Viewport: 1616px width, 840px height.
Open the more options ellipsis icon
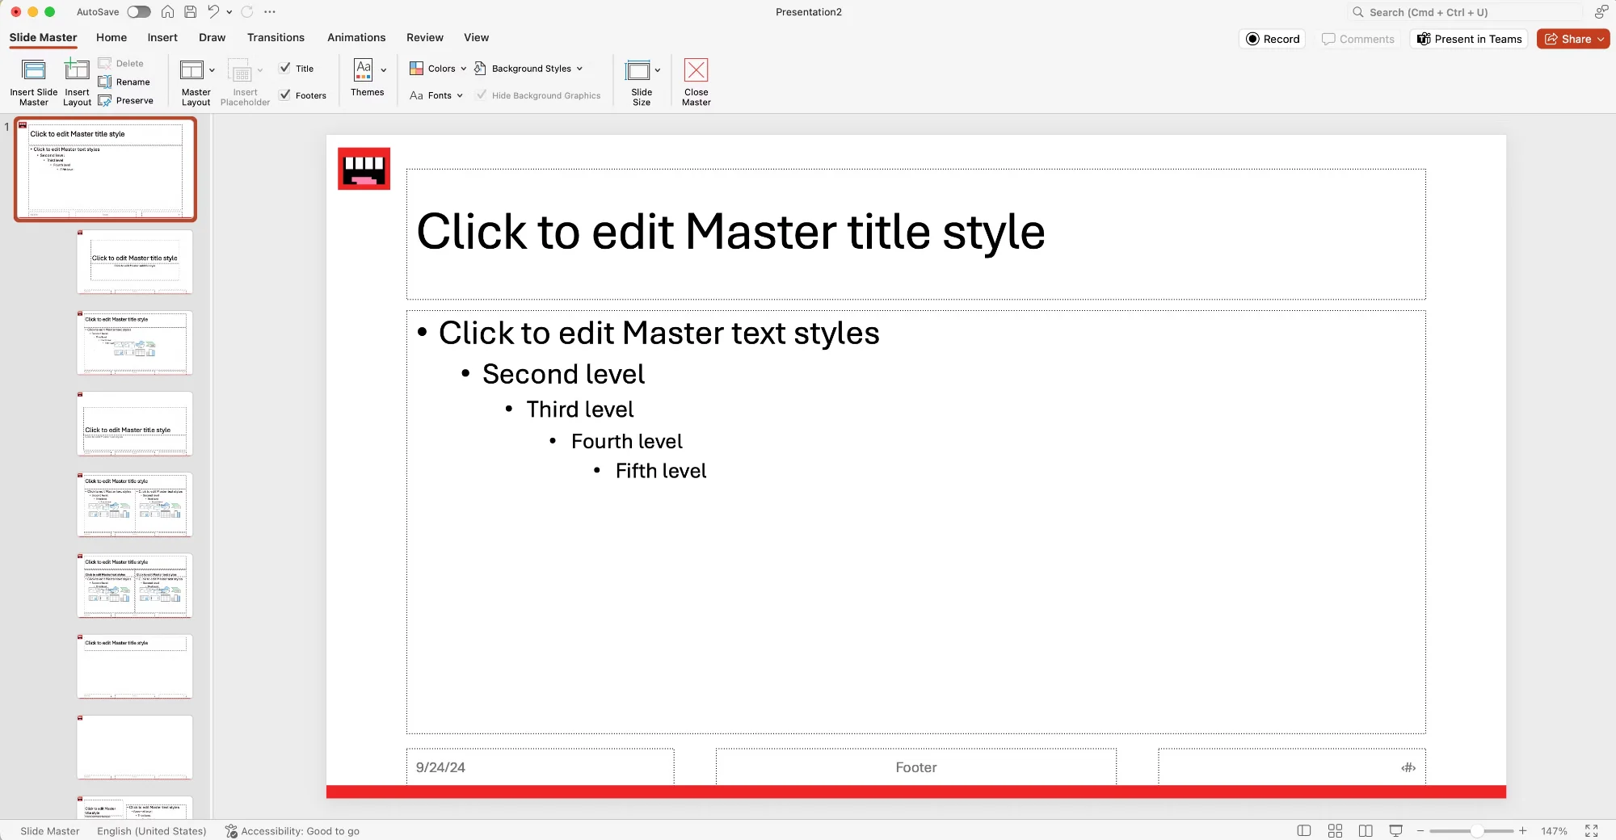(270, 12)
